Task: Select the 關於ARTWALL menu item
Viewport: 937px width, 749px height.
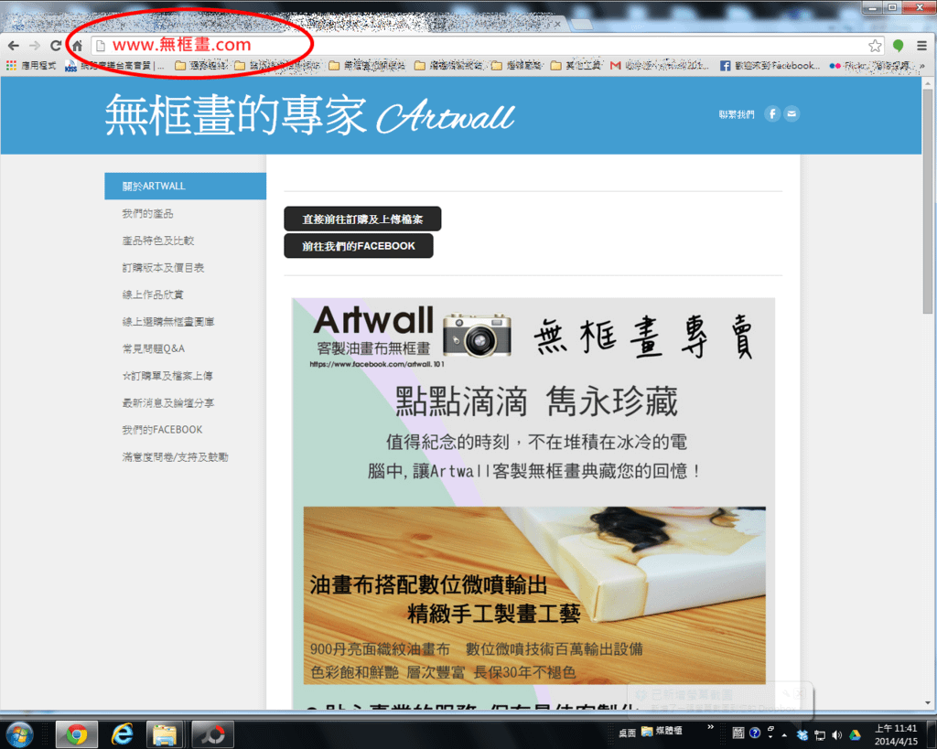Action: tap(185, 186)
